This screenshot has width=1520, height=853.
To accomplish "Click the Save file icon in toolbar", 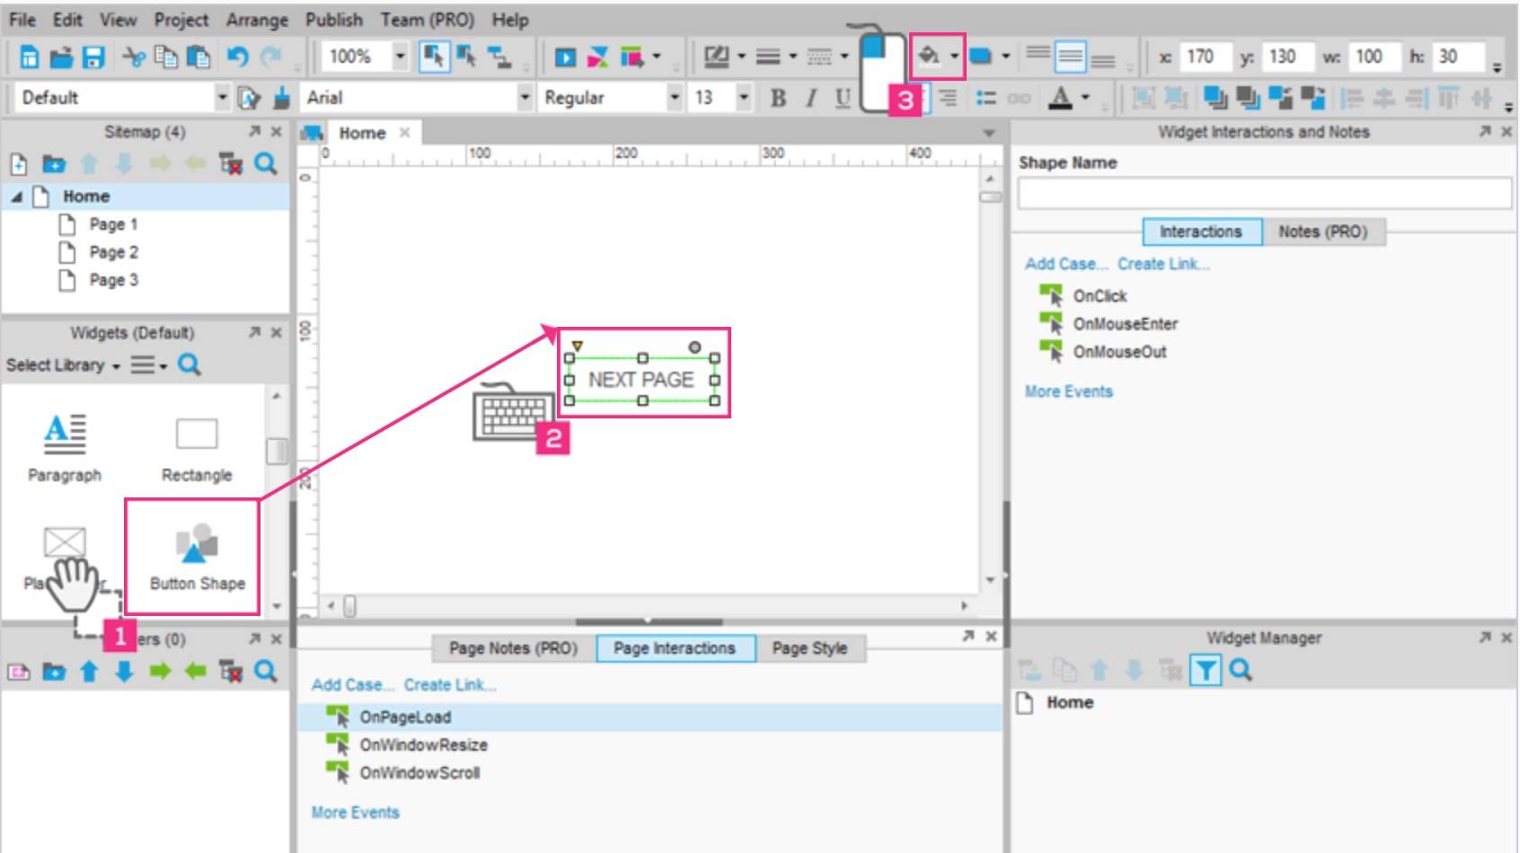I will click(x=93, y=57).
